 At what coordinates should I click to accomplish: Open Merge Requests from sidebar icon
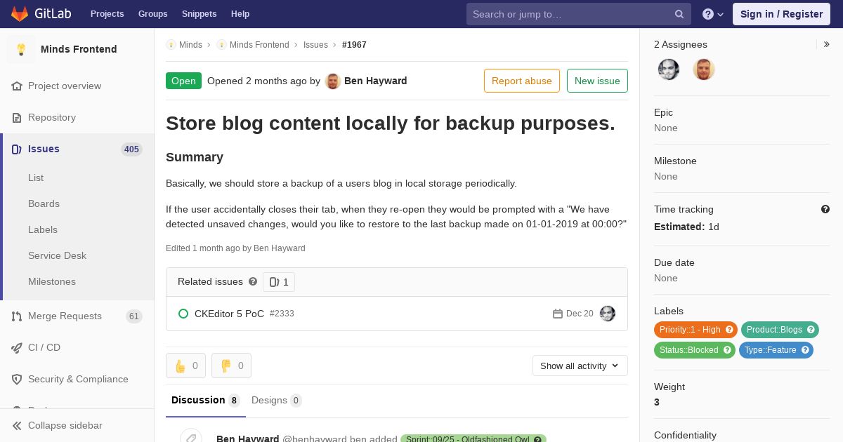click(17, 316)
